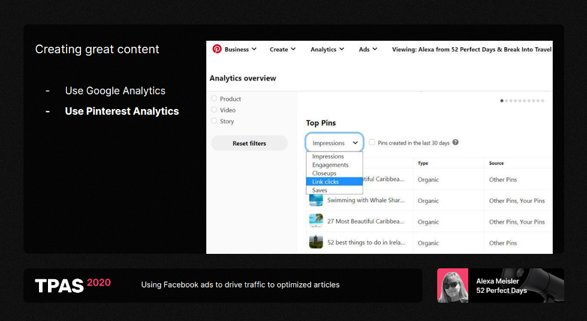The image size is (587, 321).
Task: Select the Story radio button
Action: pyautogui.click(x=214, y=121)
